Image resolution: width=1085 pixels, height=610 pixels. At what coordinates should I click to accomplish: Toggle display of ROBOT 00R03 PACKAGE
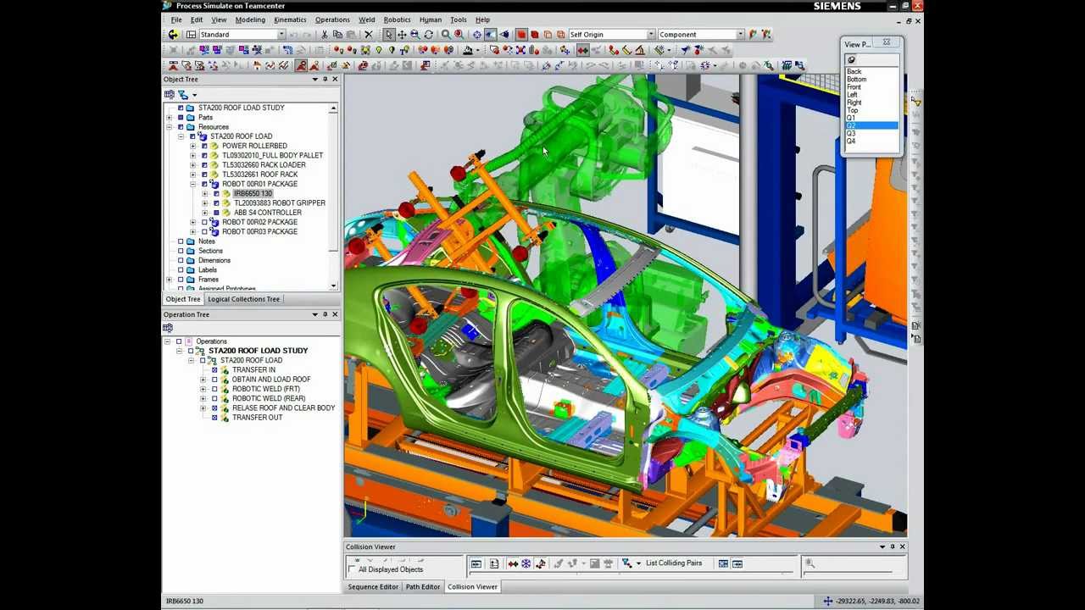pyautogui.click(x=204, y=231)
